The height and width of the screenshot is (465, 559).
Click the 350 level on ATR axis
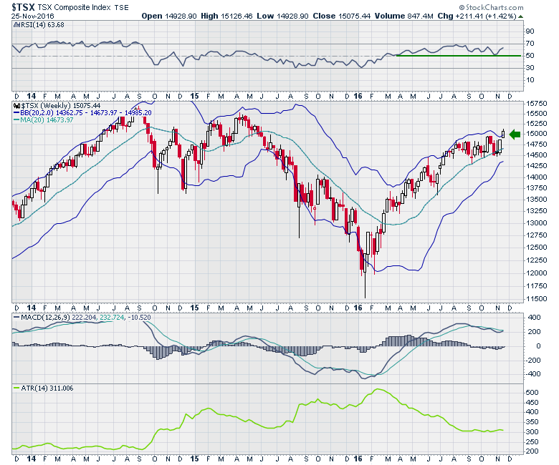(532, 421)
